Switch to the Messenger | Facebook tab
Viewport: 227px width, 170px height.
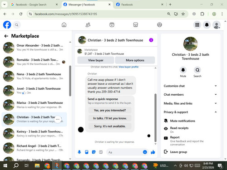(x=87, y=5)
